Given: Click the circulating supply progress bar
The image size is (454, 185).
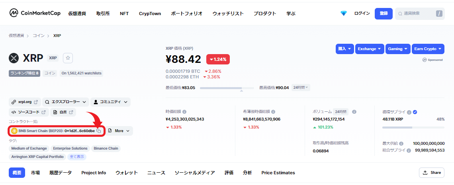Looking at the screenshot, I should (x=413, y=127).
